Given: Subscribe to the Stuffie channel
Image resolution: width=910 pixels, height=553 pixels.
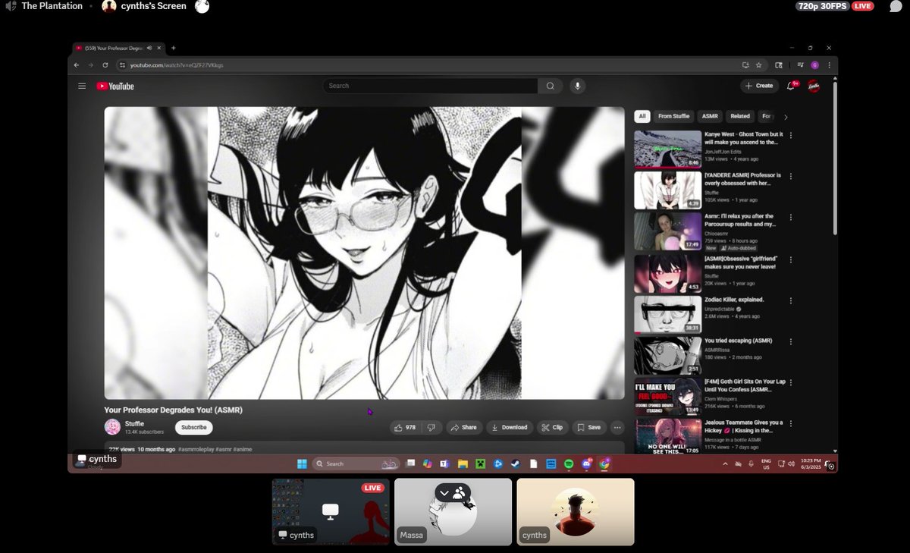Looking at the screenshot, I should pyautogui.click(x=194, y=427).
